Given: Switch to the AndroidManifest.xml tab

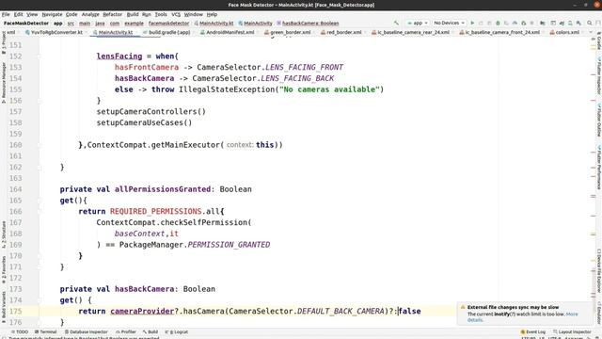Looking at the screenshot, I should (x=228, y=32).
